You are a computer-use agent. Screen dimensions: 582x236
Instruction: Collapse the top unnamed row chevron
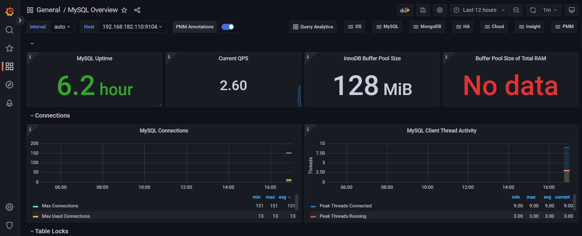point(32,44)
